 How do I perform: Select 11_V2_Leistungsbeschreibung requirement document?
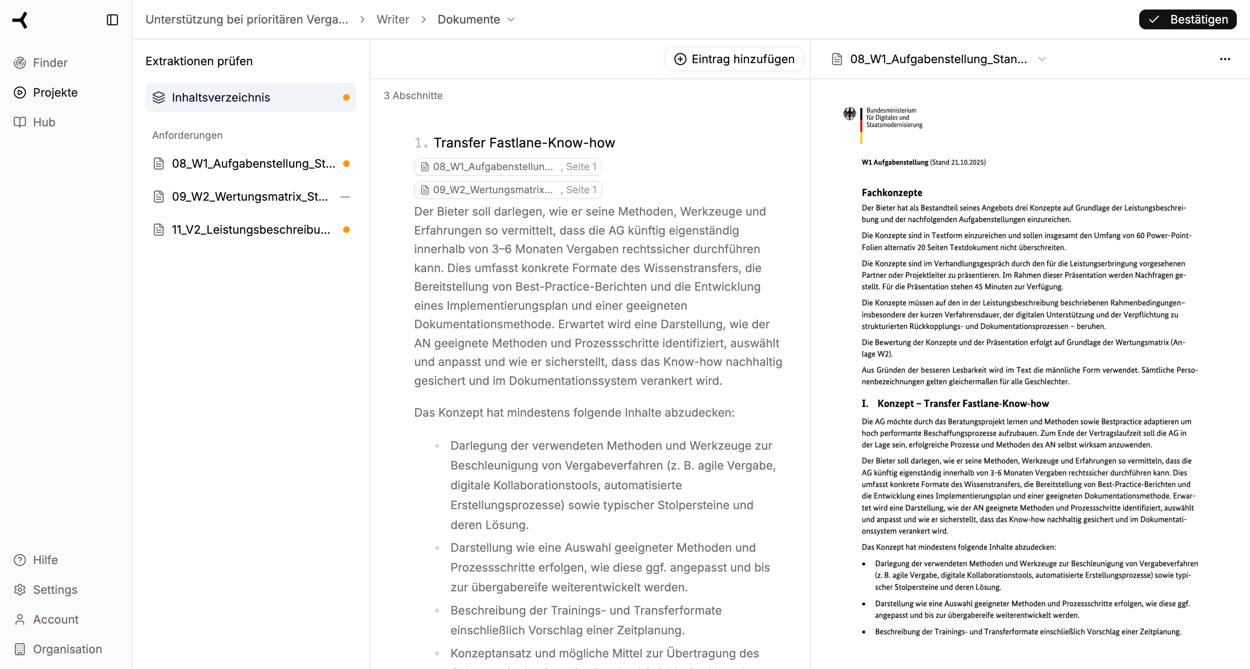(250, 229)
